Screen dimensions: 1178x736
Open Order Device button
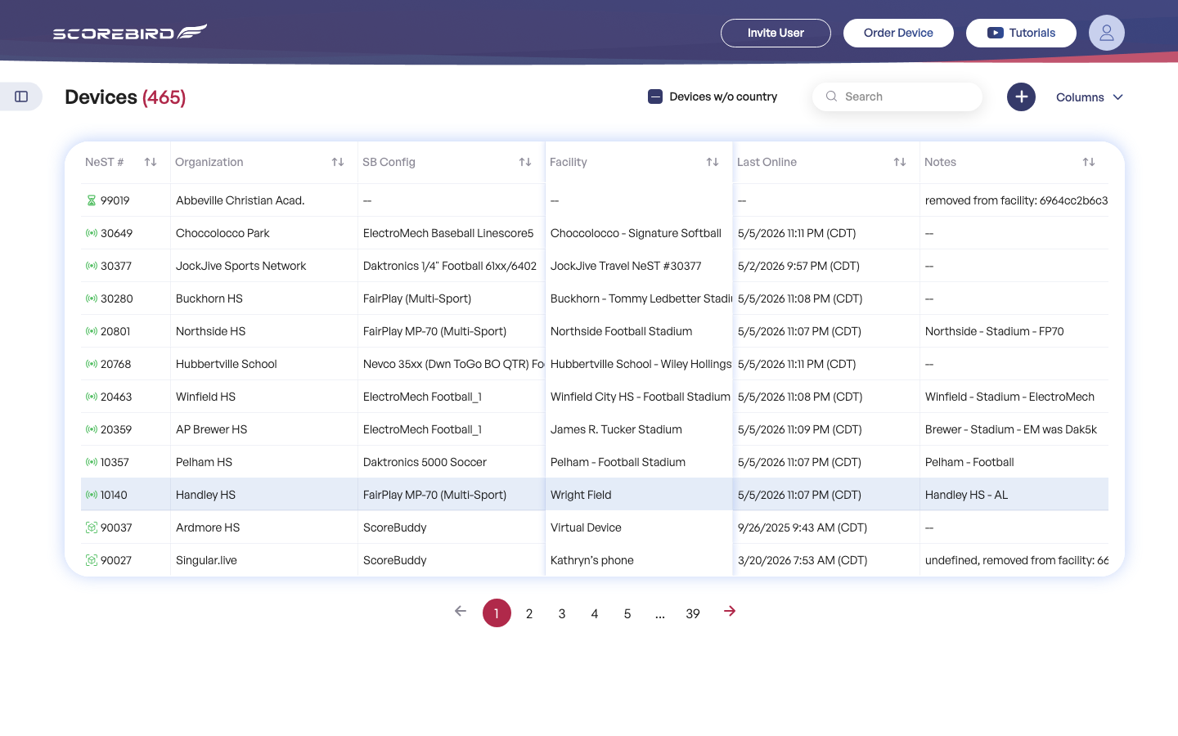898,33
